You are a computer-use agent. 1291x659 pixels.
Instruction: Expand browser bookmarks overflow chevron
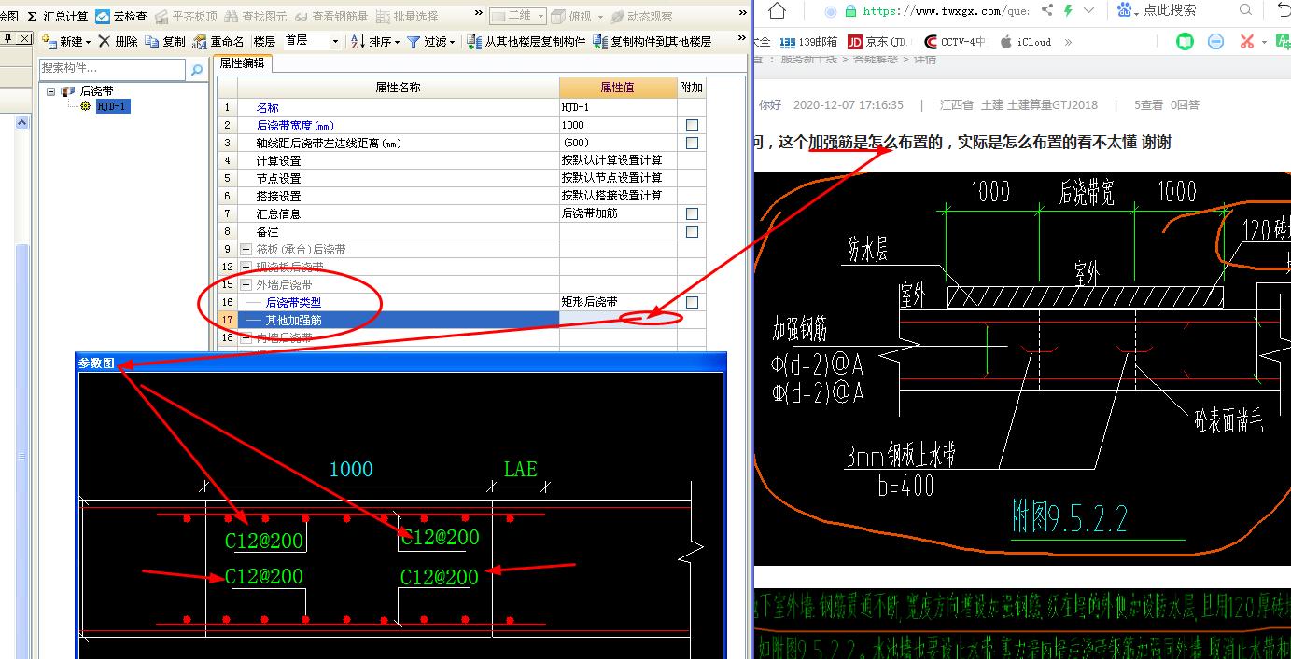[x=1068, y=42]
